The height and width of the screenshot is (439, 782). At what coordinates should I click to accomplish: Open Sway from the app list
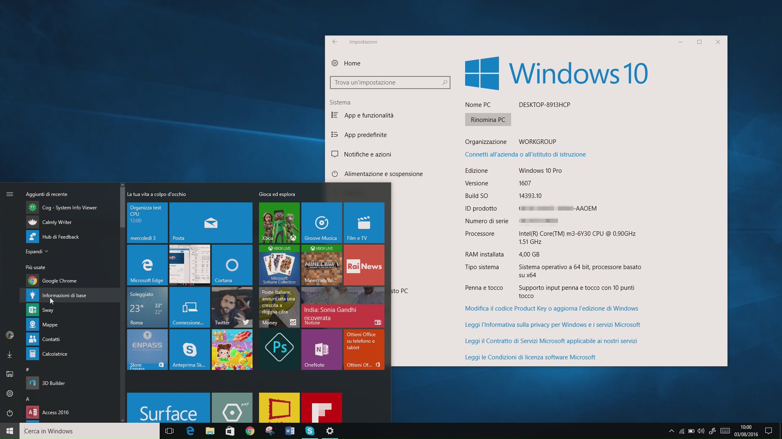tap(69, 310)
